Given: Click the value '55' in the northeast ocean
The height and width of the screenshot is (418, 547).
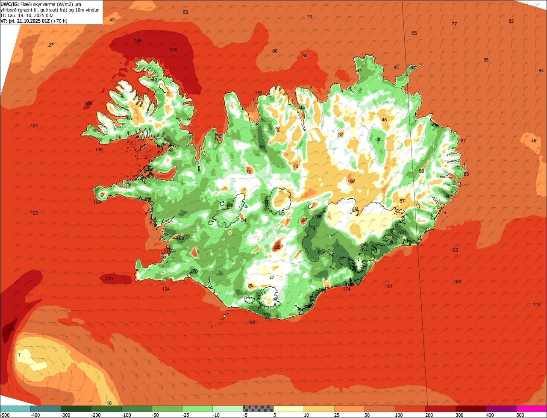Looking at the screenshot, I should coord(486,60).
